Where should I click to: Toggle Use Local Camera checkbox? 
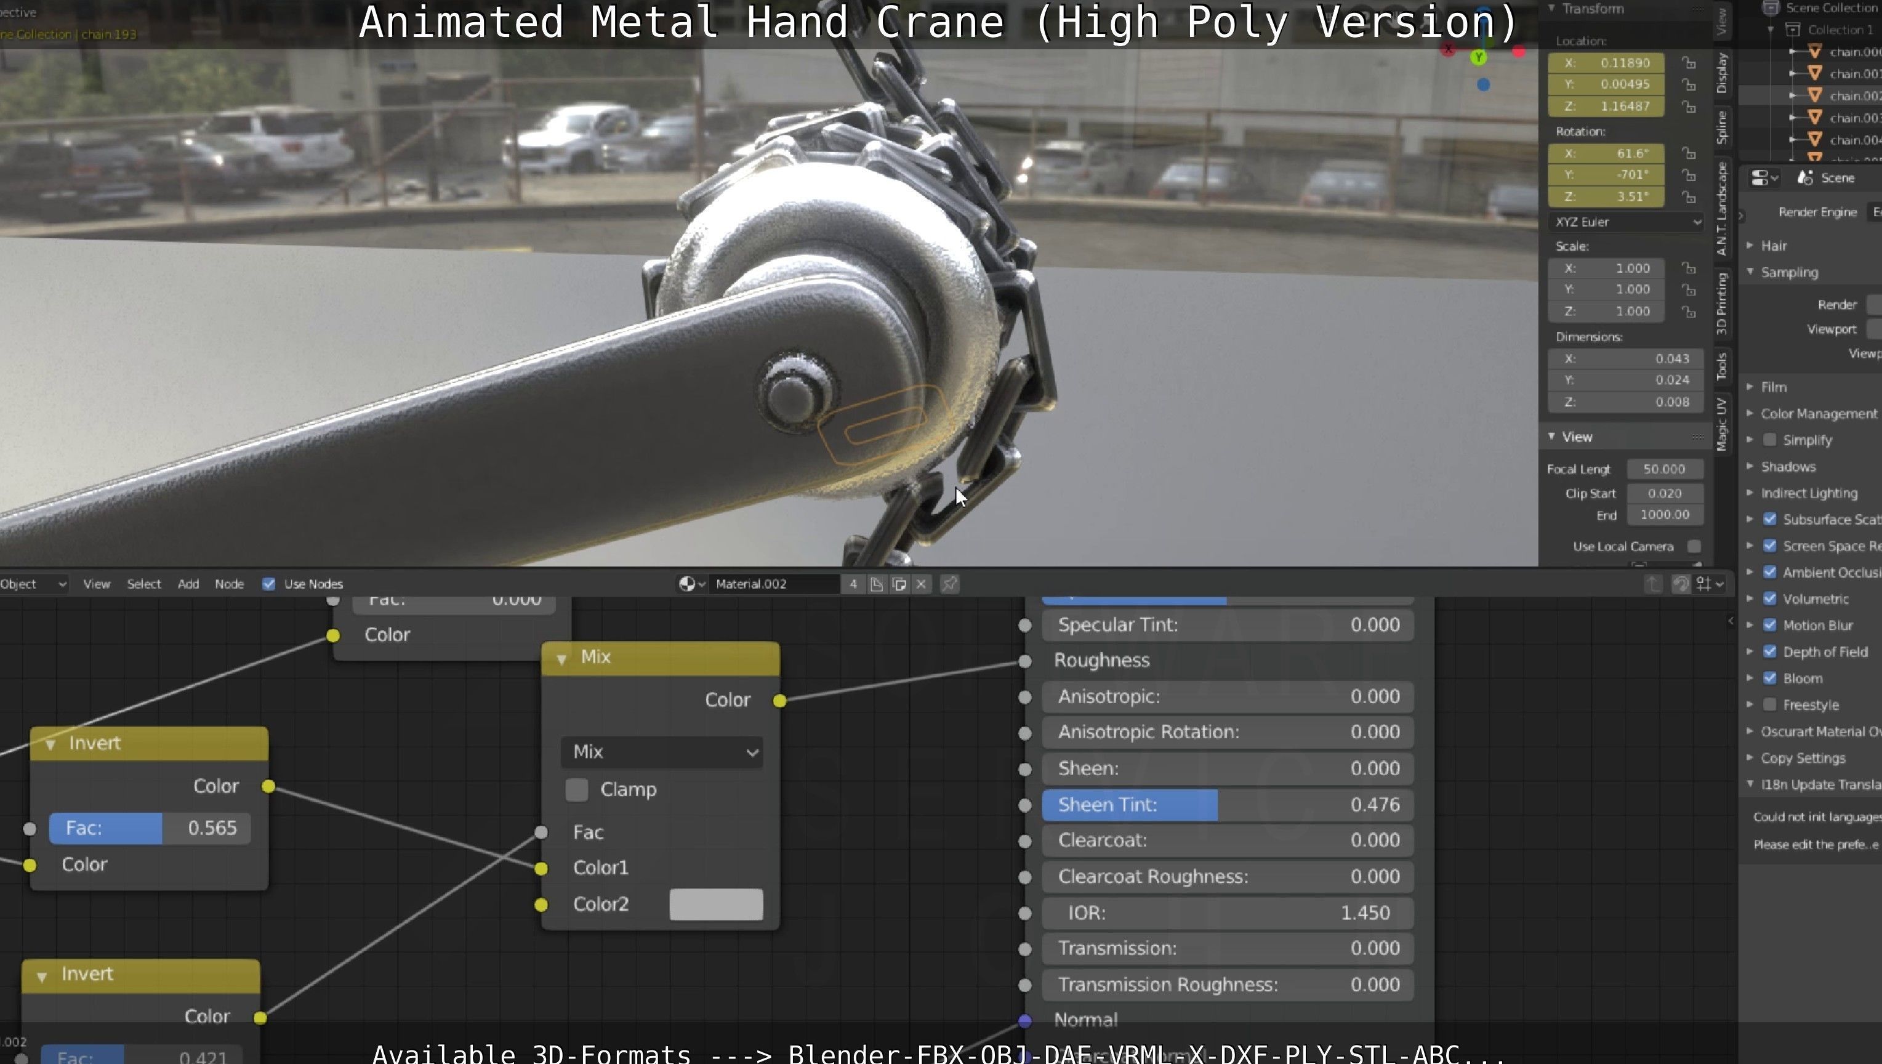(x=1694, y=547)
